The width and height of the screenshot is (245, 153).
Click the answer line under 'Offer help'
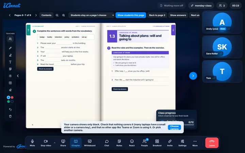click(x=140, y=75)
